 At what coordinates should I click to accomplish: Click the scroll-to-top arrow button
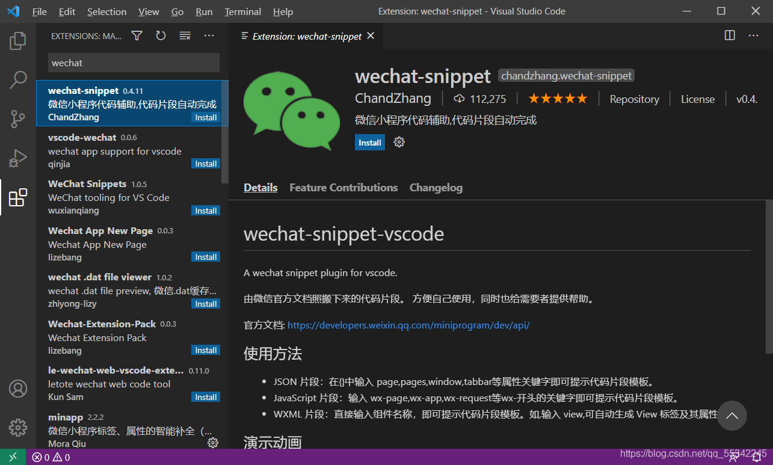(732, 416)
